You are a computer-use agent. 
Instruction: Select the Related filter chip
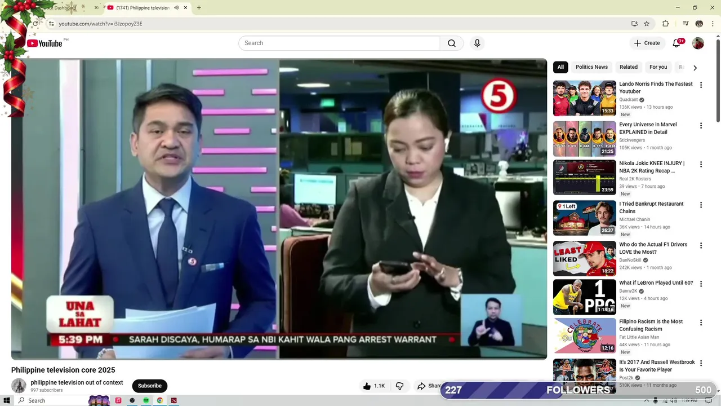point(629,67)
